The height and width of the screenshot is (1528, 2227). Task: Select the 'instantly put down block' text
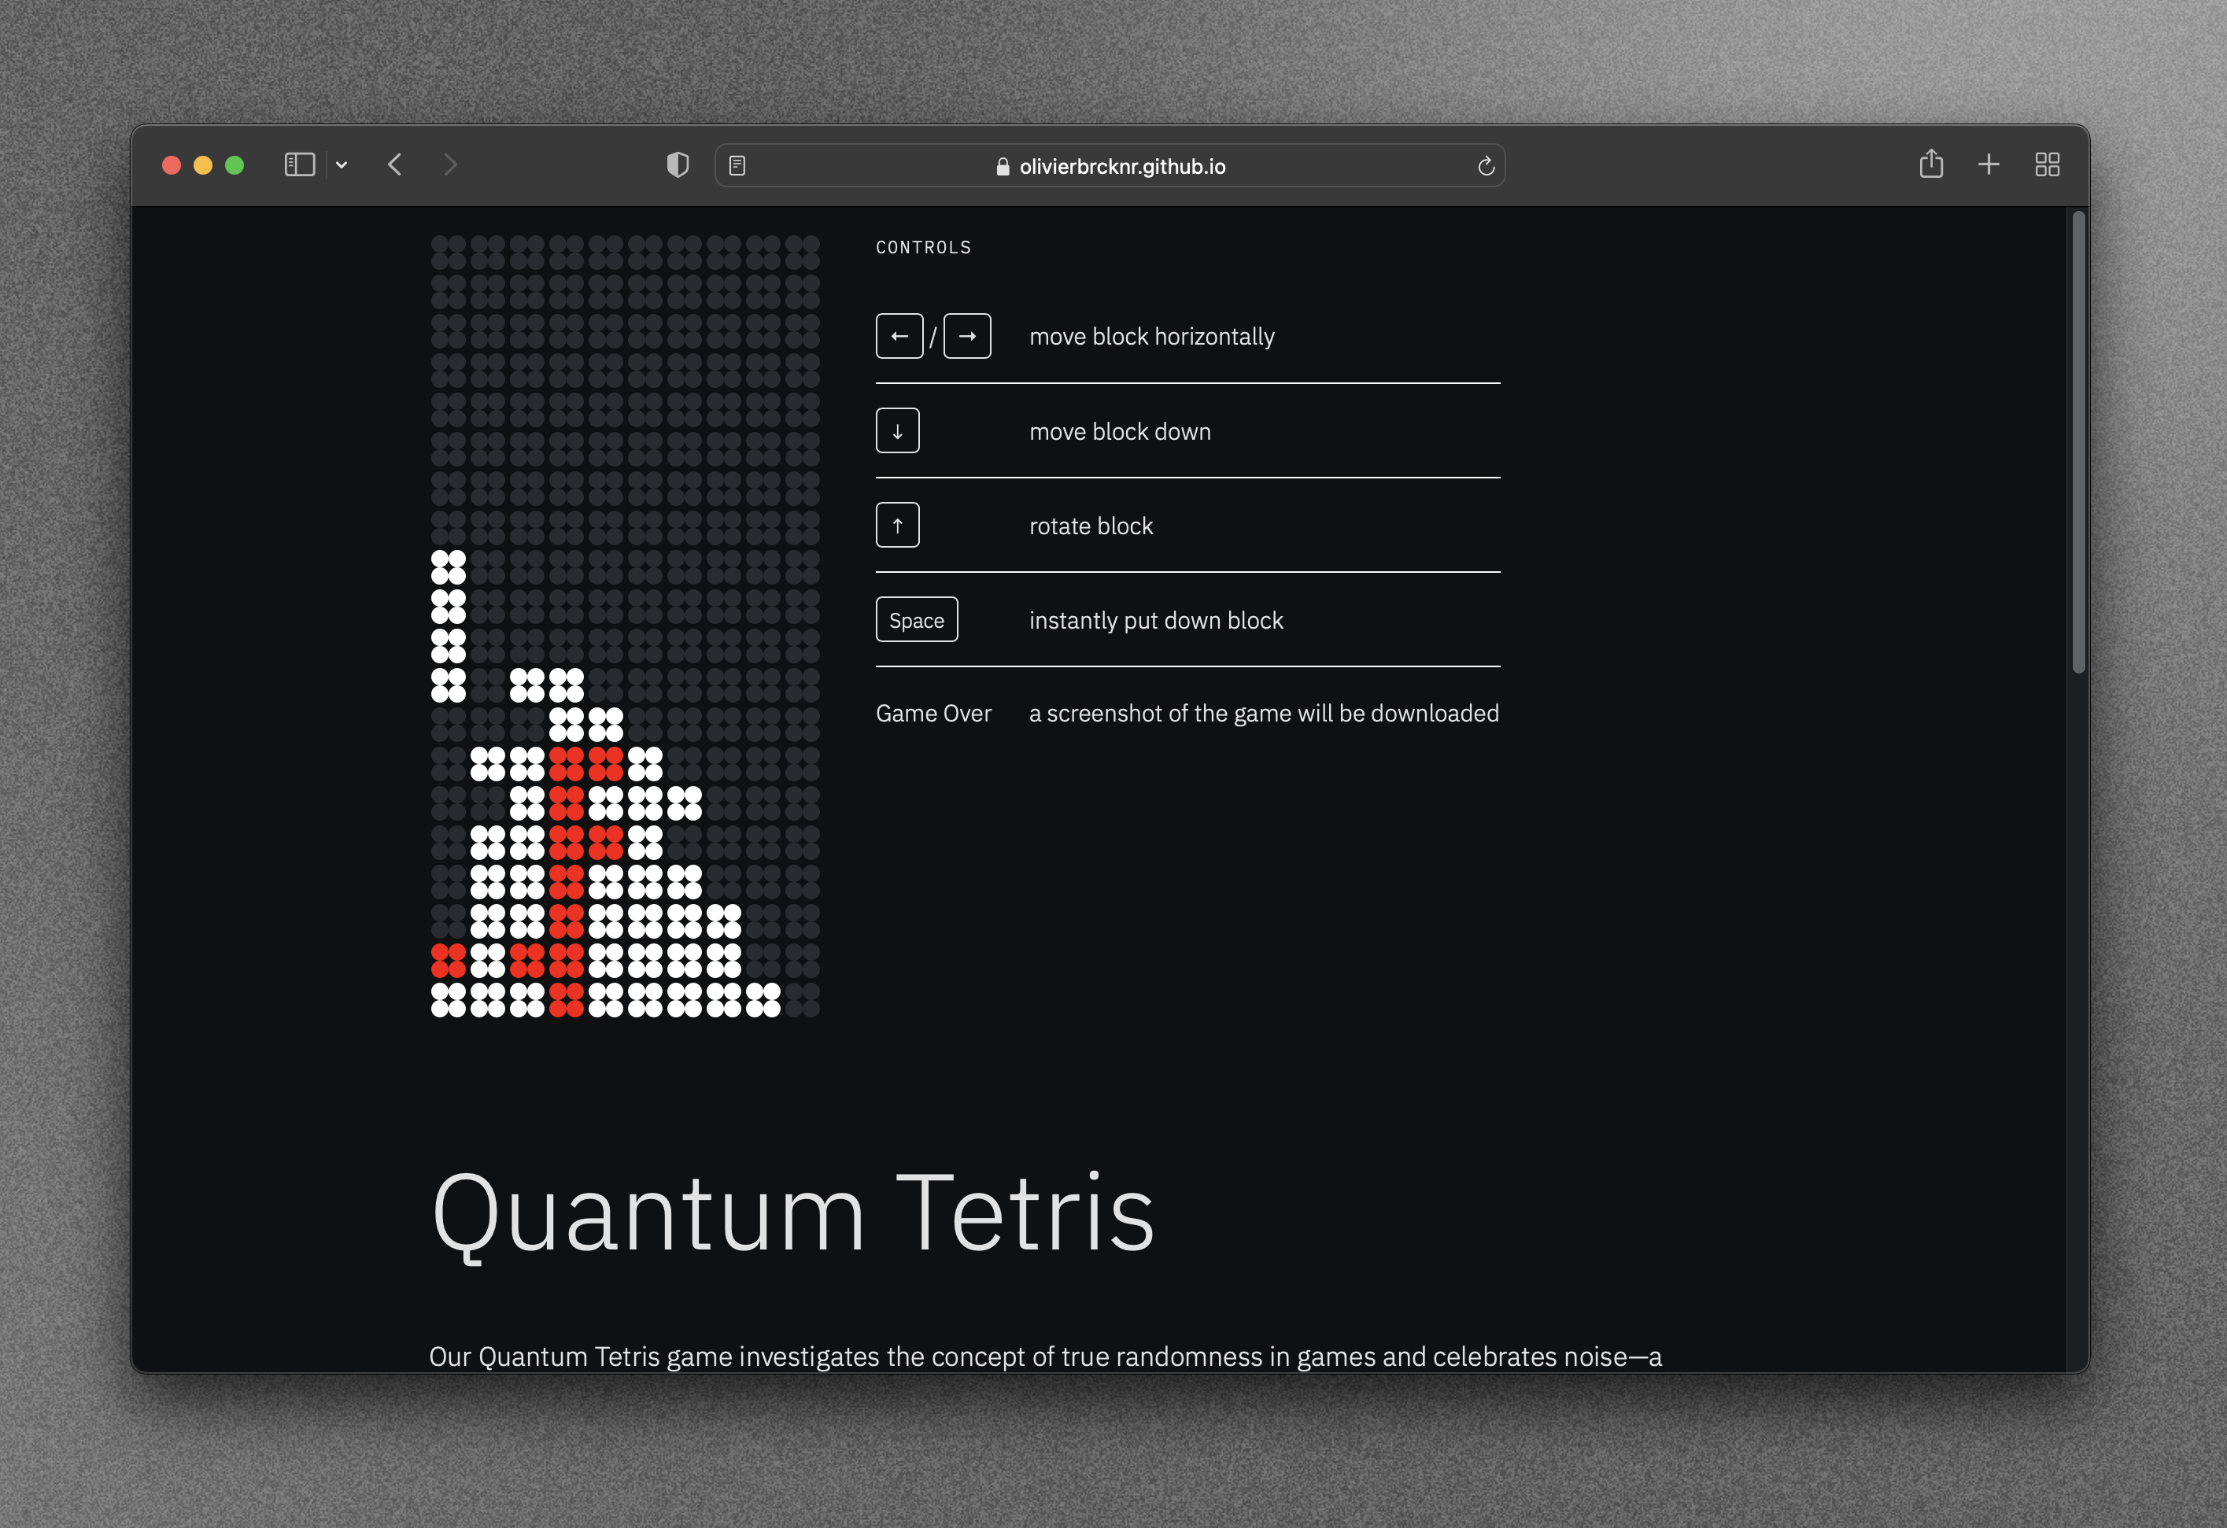pyautogui.click(x=1156, y=621)
